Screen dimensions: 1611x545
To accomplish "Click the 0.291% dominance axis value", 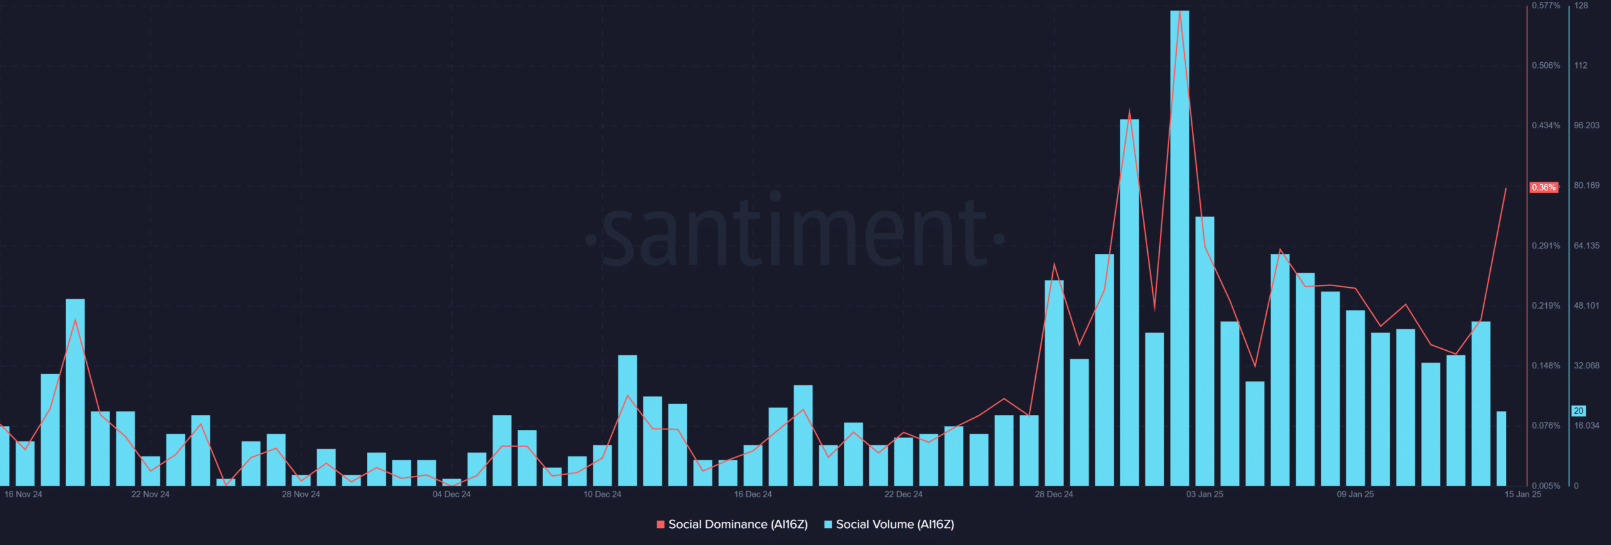I will tap(1546, 246).
